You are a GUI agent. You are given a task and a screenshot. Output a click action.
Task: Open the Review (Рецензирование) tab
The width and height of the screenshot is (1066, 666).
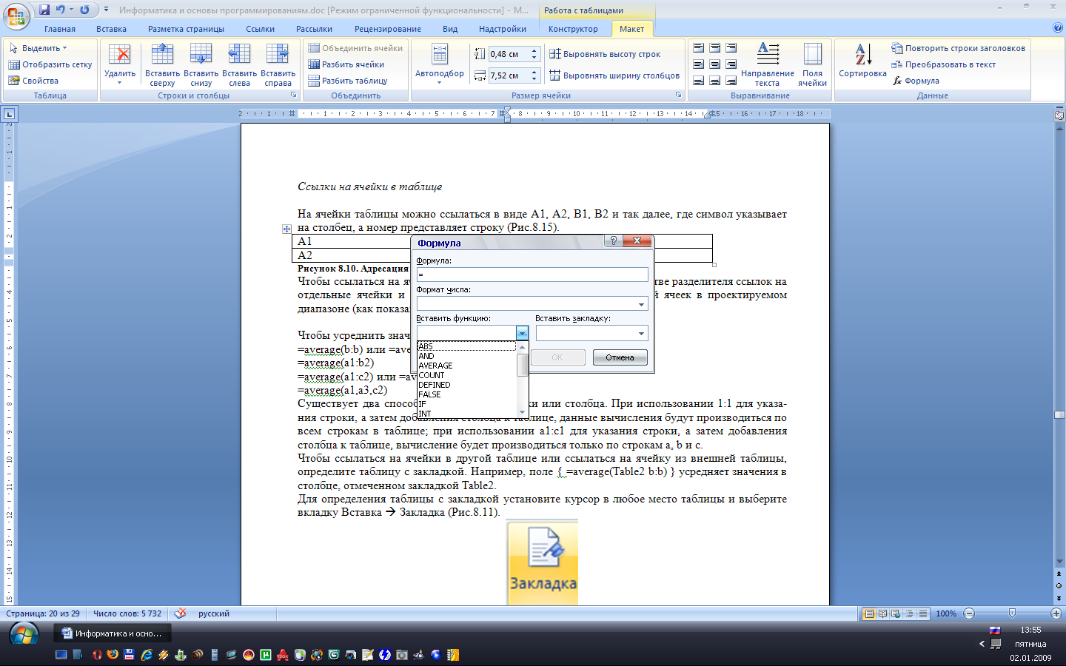pos(387,29)
